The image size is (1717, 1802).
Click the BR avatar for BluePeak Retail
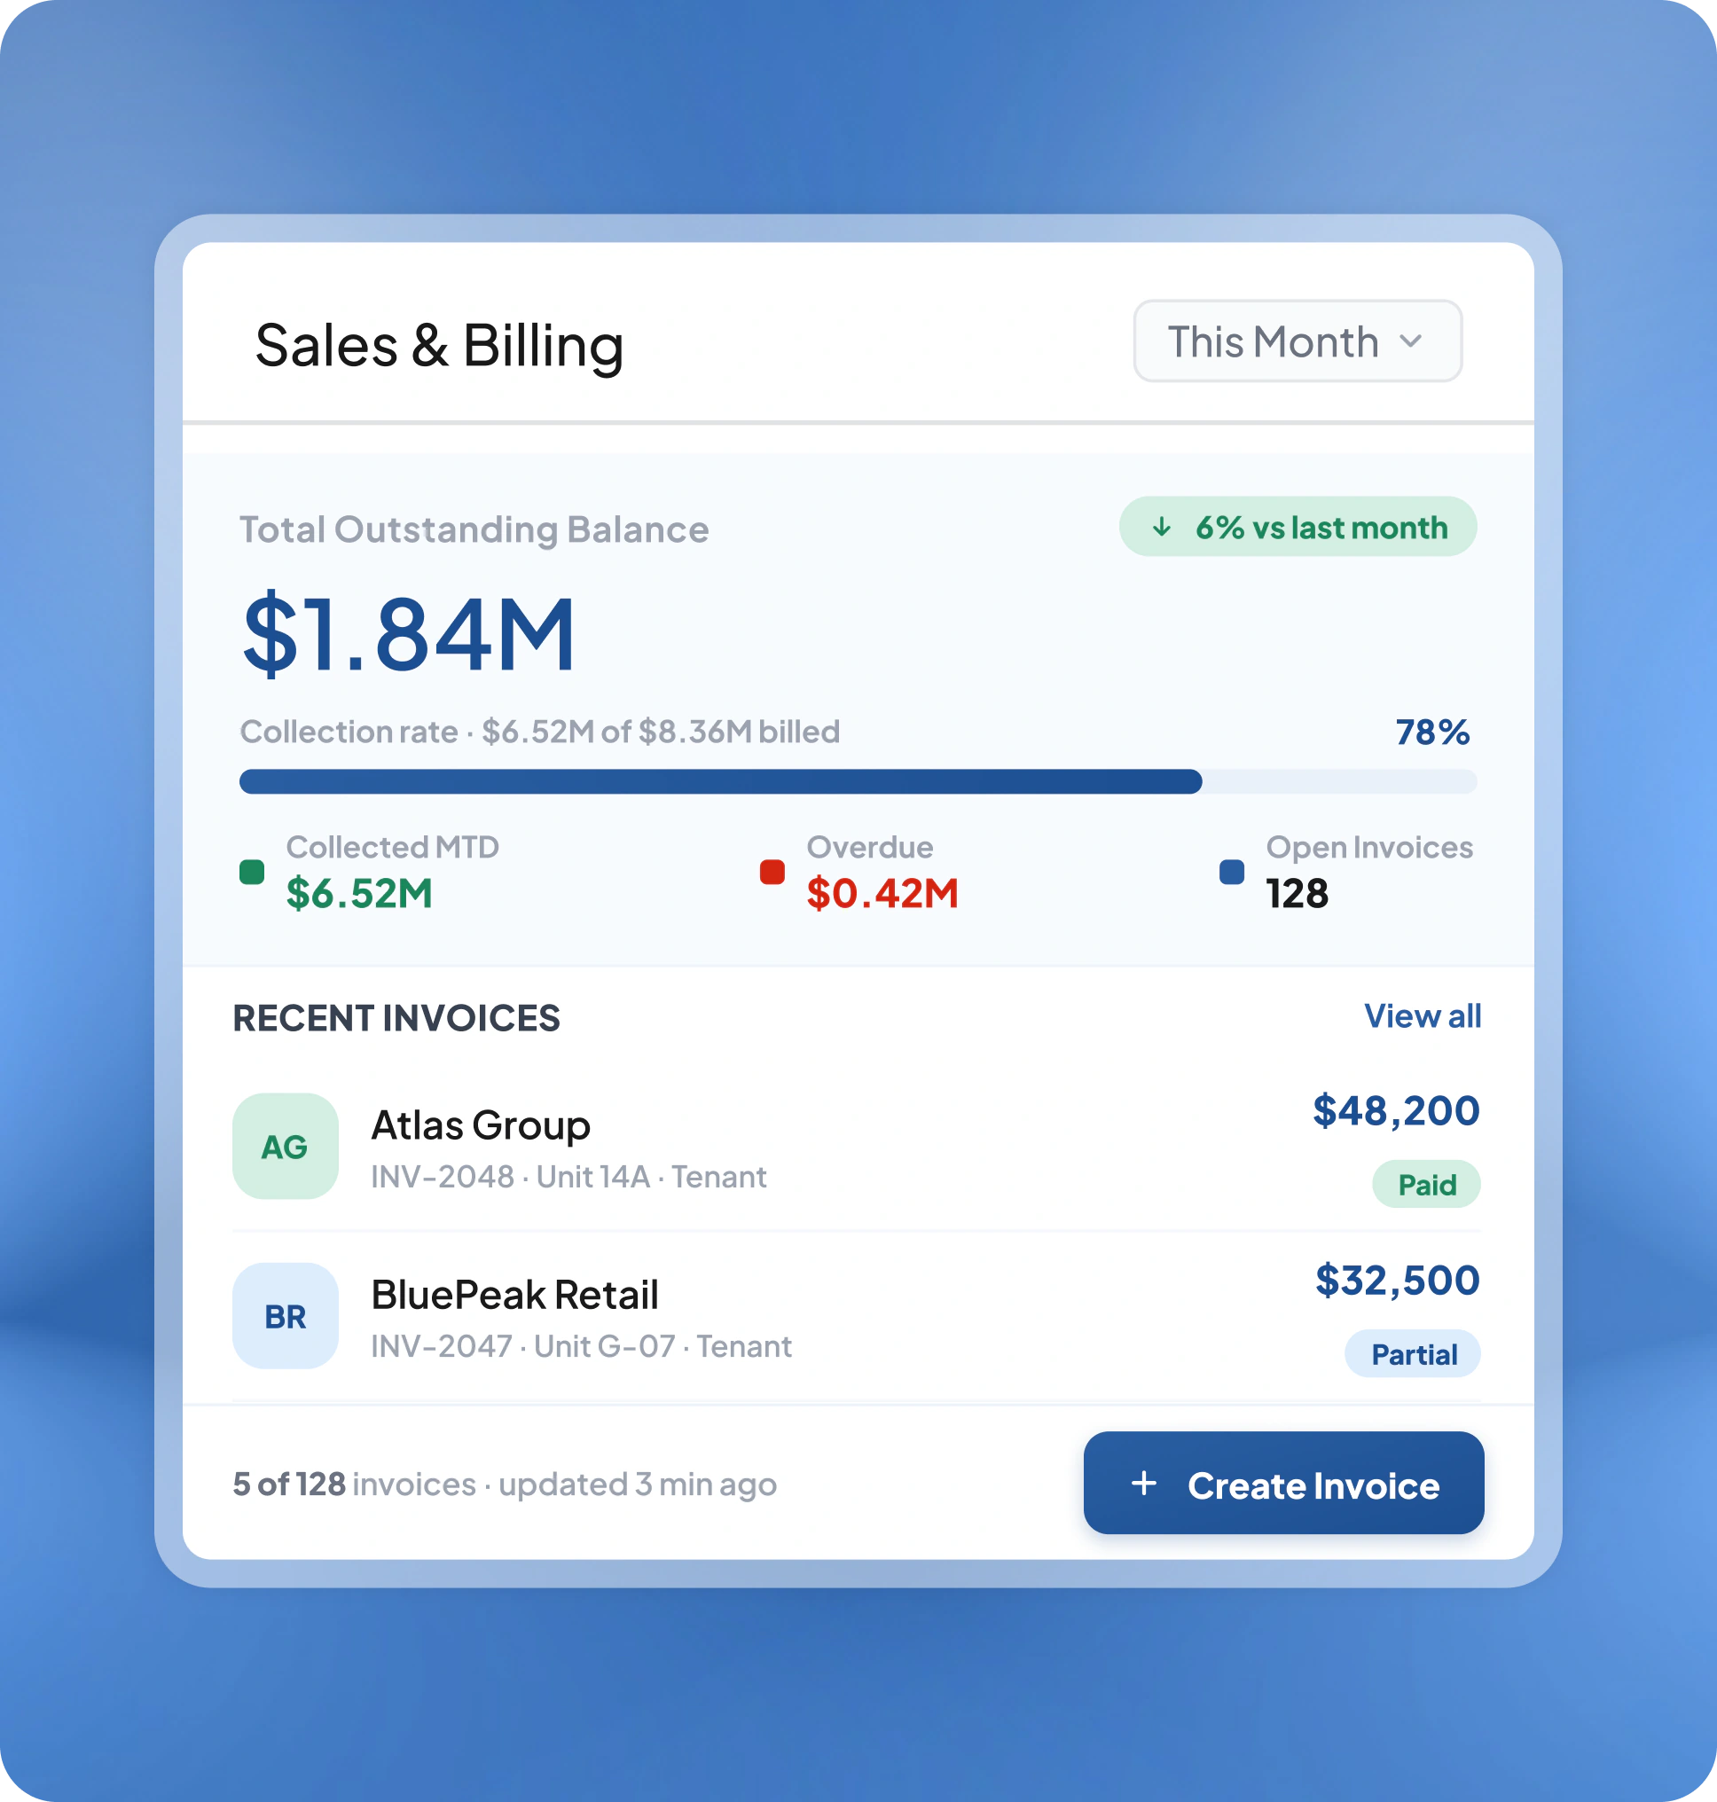tap(286, 1316)
